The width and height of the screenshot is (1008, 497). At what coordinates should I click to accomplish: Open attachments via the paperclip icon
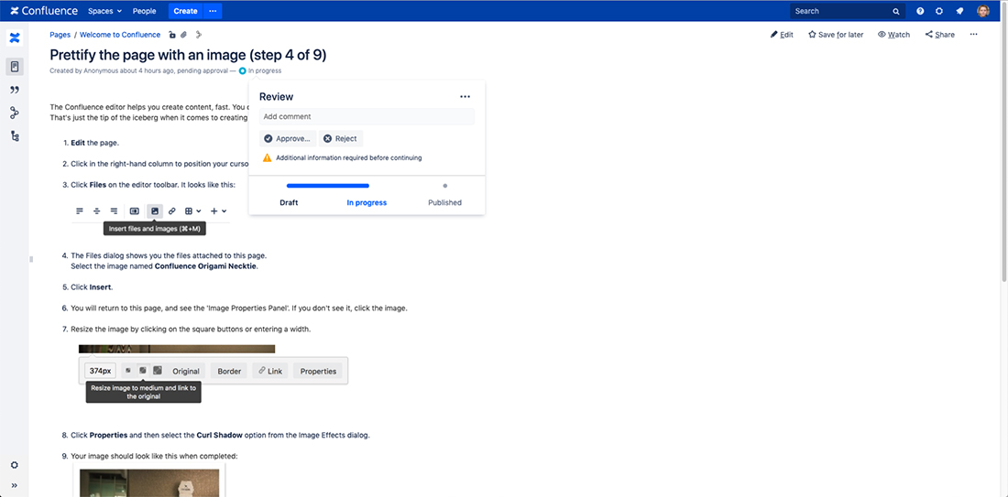(x=183, y=35)
